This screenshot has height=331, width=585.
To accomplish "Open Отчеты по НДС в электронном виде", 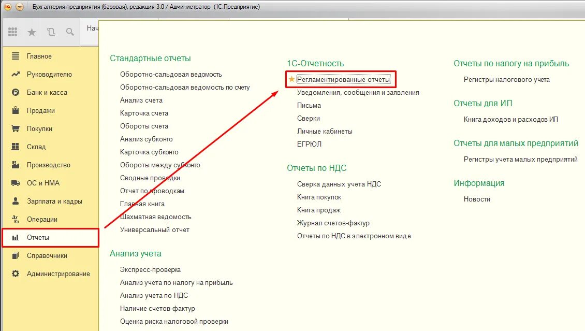I will [x=354, y=236].
